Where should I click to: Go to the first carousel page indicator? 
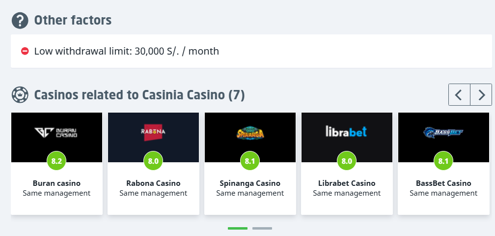[x=238, y=228]
